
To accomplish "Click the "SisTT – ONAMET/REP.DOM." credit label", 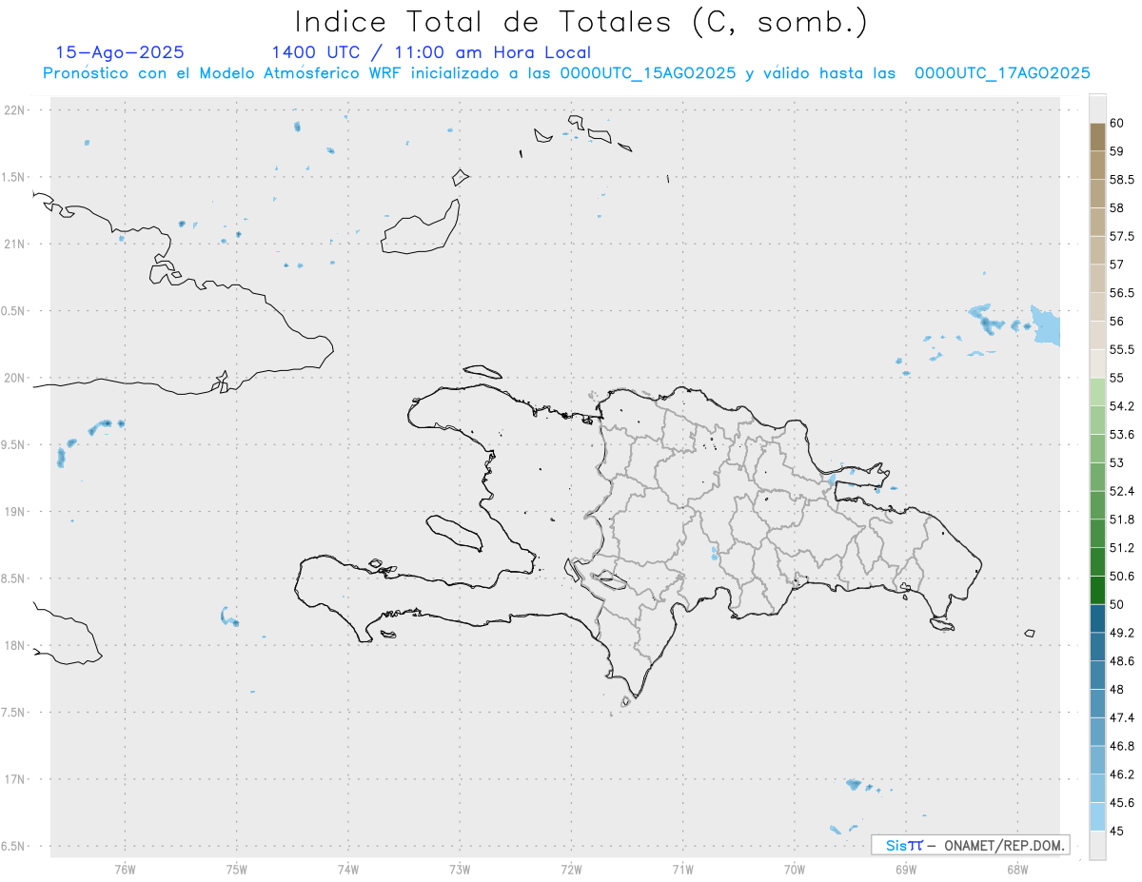I will (970, 845).
